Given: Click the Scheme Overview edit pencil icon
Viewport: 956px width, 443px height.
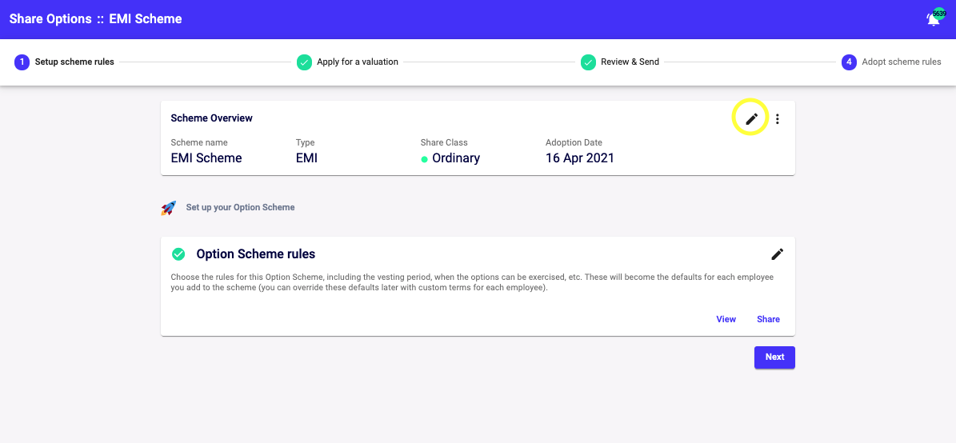Looking at the screenshot, I should pyautogui.click(x=752, y=119).
